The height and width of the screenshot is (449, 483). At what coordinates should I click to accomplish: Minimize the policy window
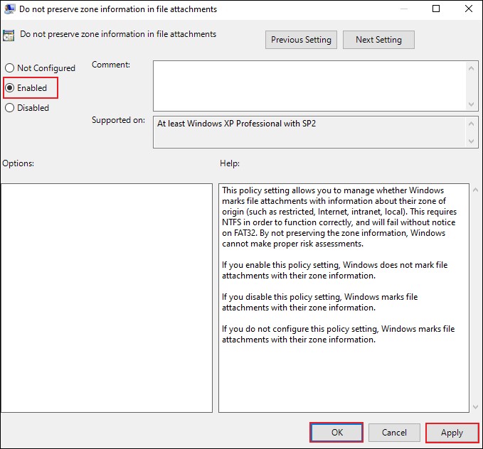tap(404, 9)
